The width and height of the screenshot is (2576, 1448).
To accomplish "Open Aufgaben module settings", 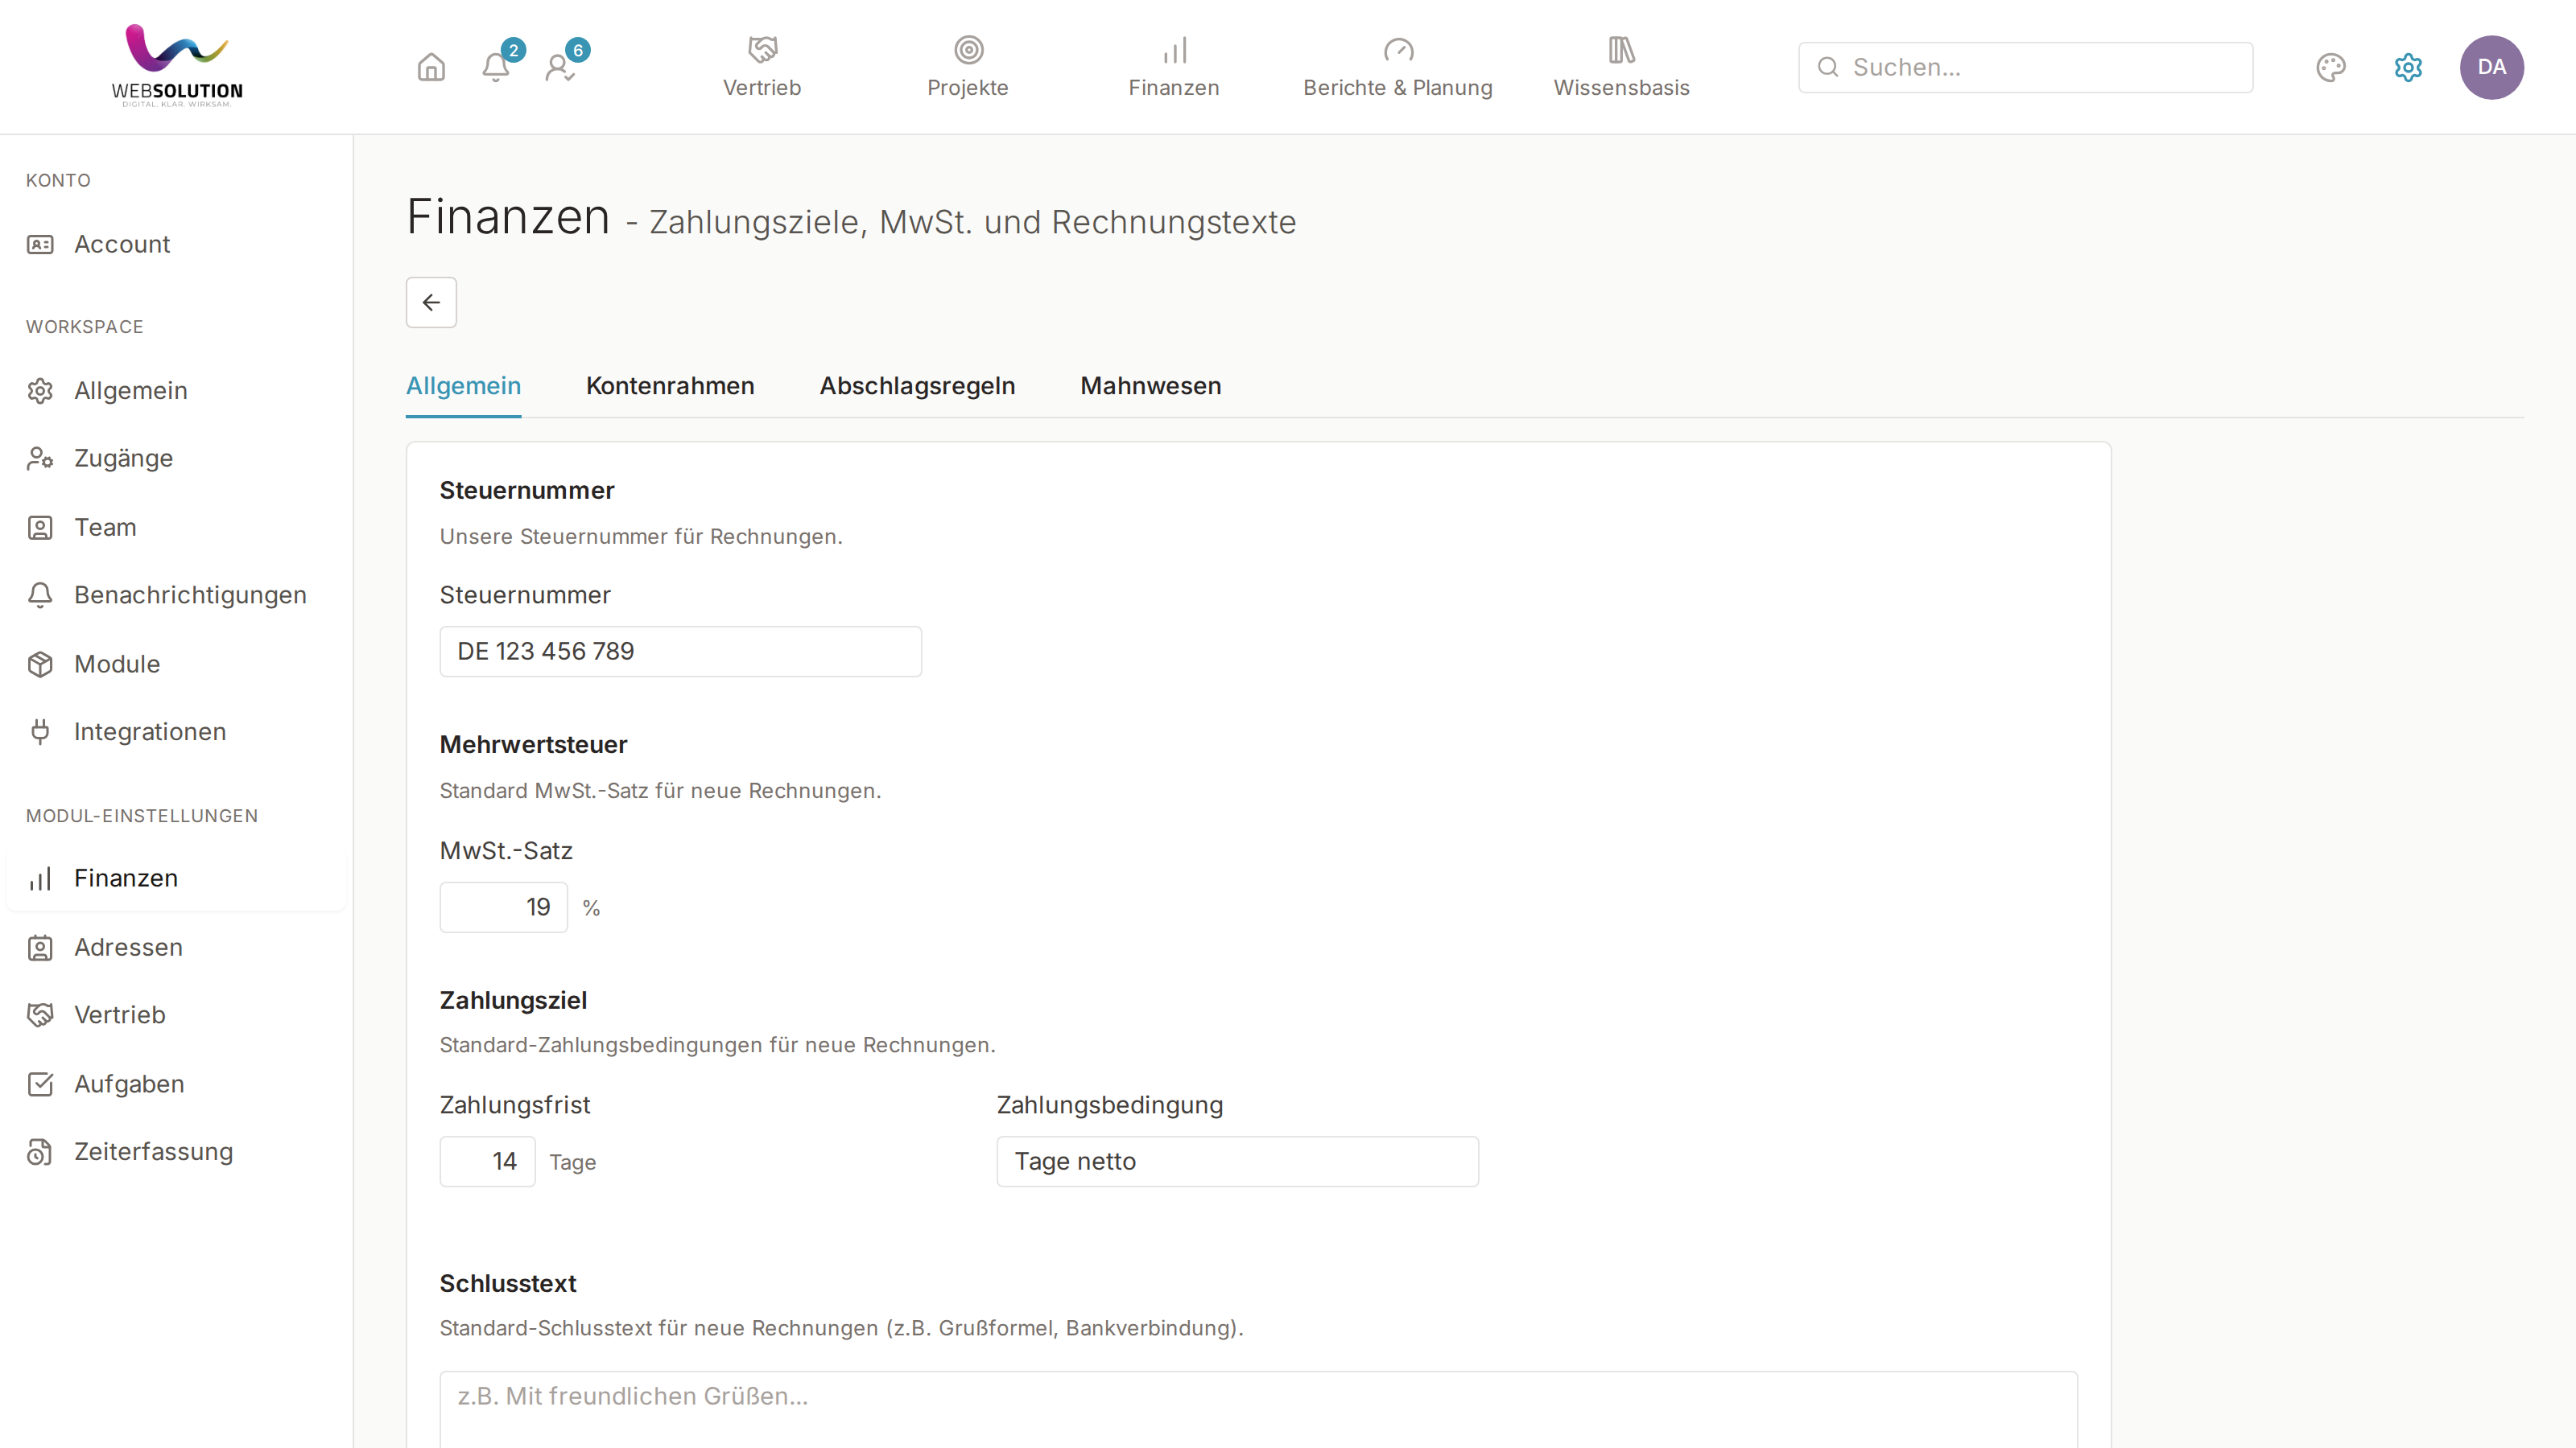I will coord(176,1084).
